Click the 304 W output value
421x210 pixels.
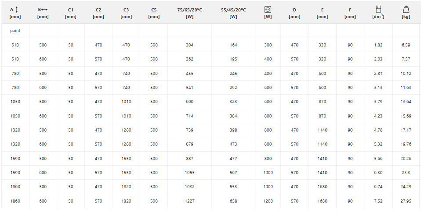(189, 45)
